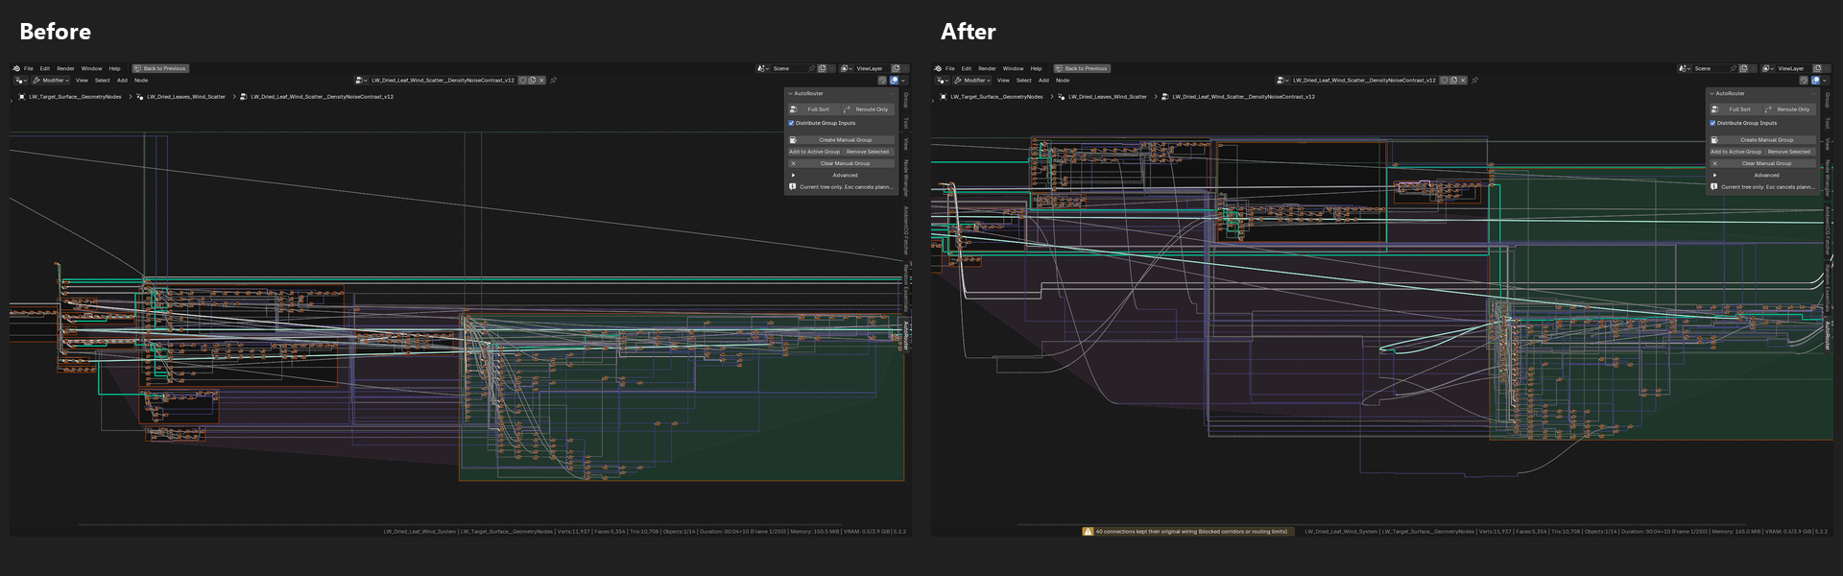Open File menu in Before window
Viewport: 1843px width, 576px height.
[29, 68]
